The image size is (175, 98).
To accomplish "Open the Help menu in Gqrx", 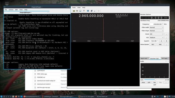I will (x=84, y=8).
